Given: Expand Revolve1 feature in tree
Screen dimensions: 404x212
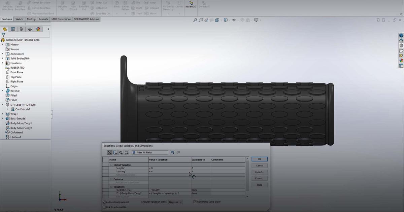Looking at the screenshot, I should [x=3, y=91].
